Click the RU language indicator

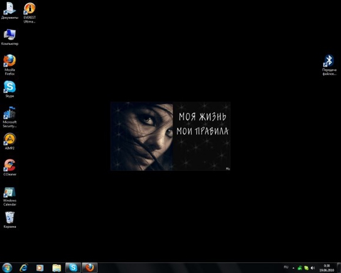[286, 267]
